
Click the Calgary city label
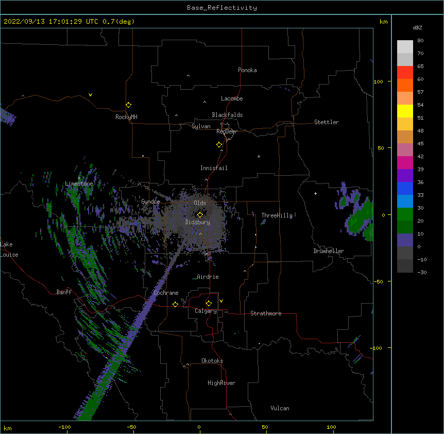[206, 311]
